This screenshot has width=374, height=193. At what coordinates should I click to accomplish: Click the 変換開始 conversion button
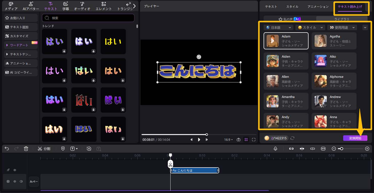point(355,138)
